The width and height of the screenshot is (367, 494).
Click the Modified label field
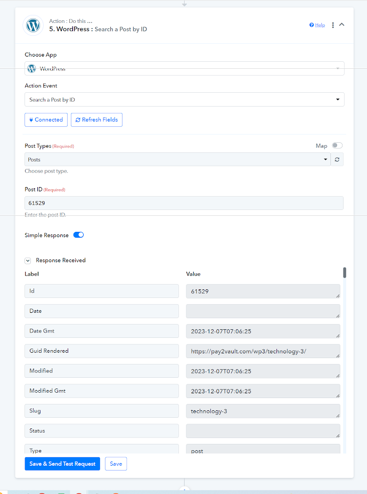[102, 371]
